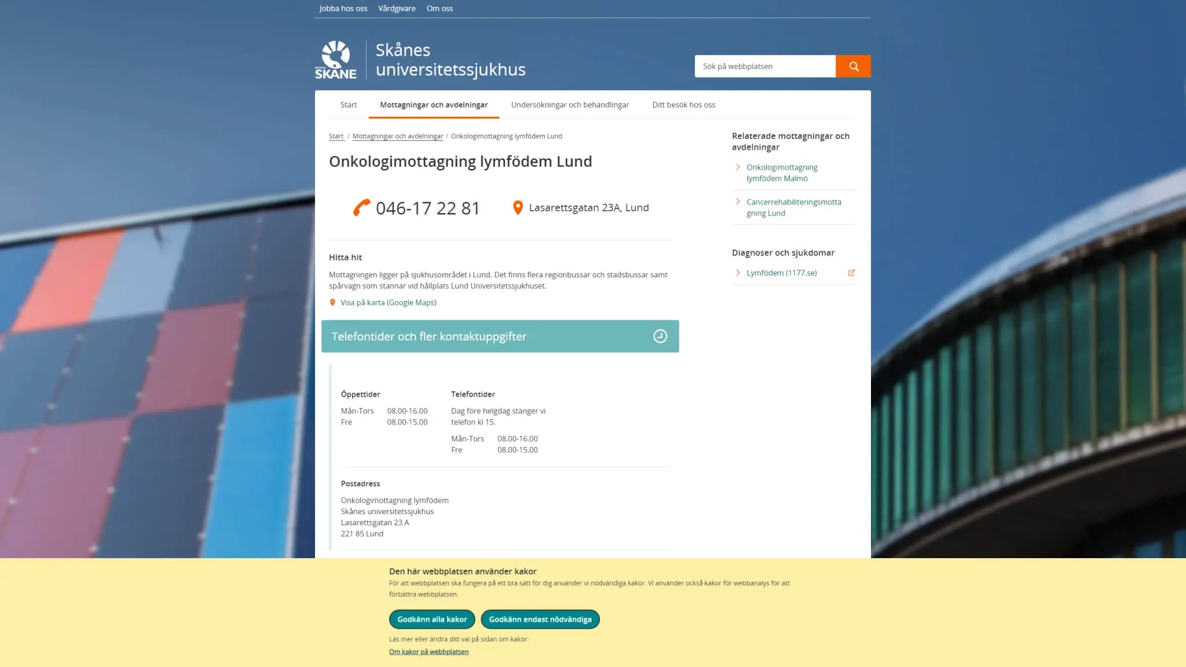Screen dimensions: 1186x667
Task: Open Om oss in the top menu
Action: coord(440,9)
